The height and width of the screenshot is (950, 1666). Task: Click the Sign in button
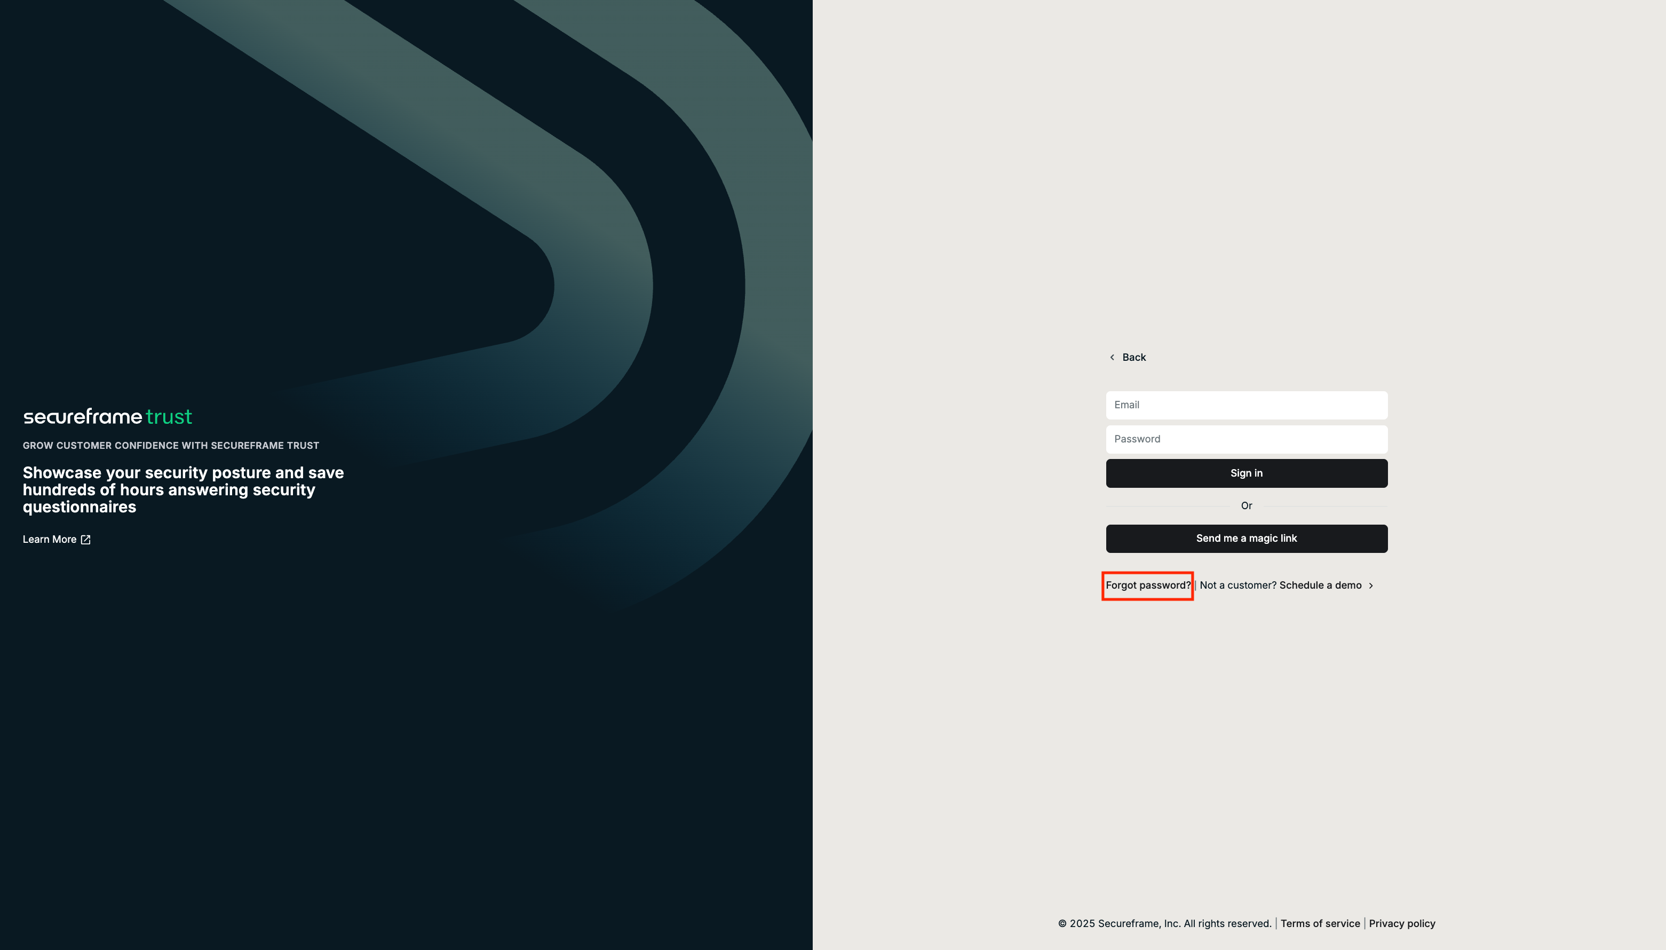1247,473
